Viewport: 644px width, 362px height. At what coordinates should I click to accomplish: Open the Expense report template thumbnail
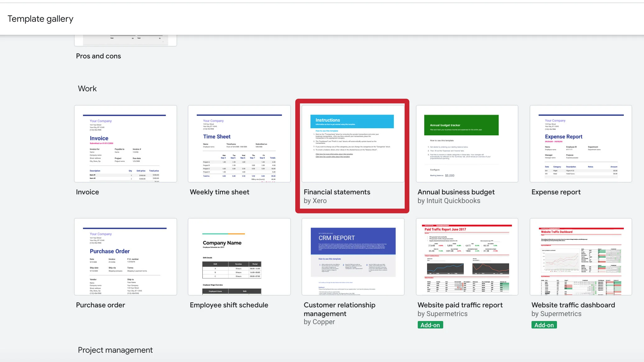(581, 144)
